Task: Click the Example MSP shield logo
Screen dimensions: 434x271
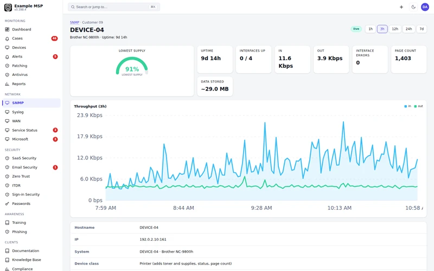Action: (x=8, y=8)
